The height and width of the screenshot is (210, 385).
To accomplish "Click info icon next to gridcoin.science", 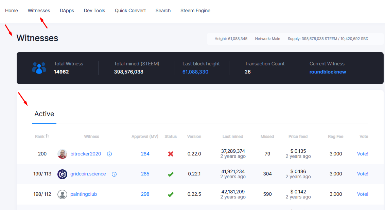I will point(114,174).
